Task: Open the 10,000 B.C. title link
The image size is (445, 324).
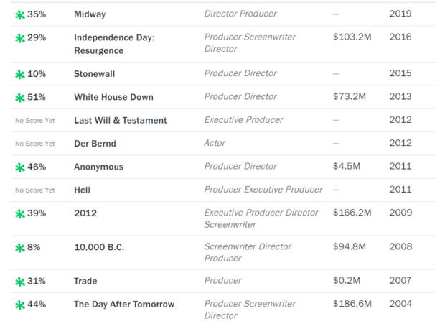Action: tap(99, 247)
